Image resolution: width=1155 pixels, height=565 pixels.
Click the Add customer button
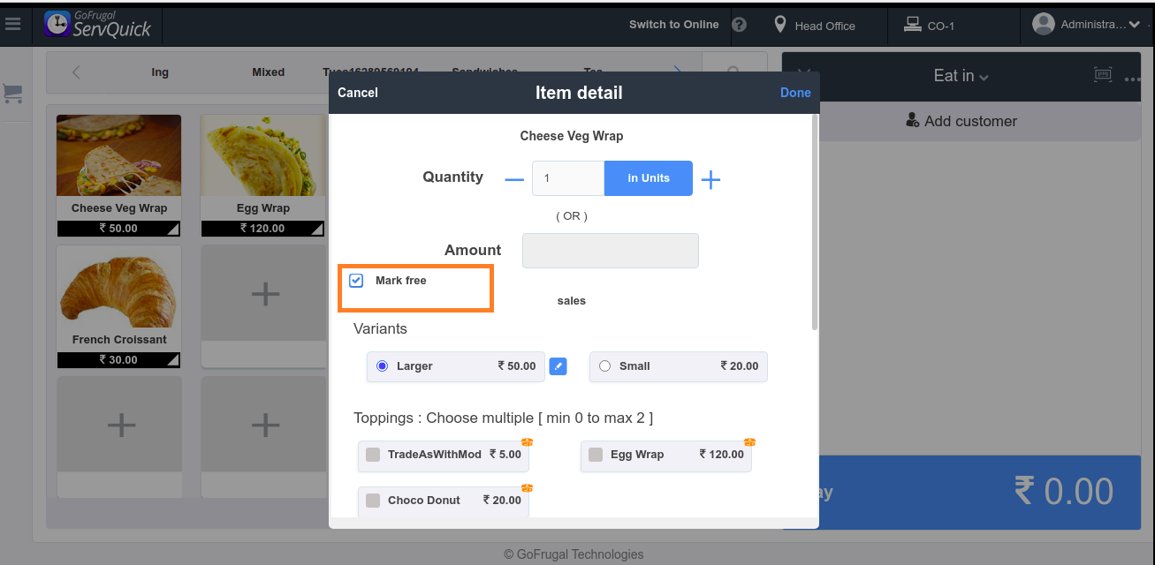[x=961, y=121]
